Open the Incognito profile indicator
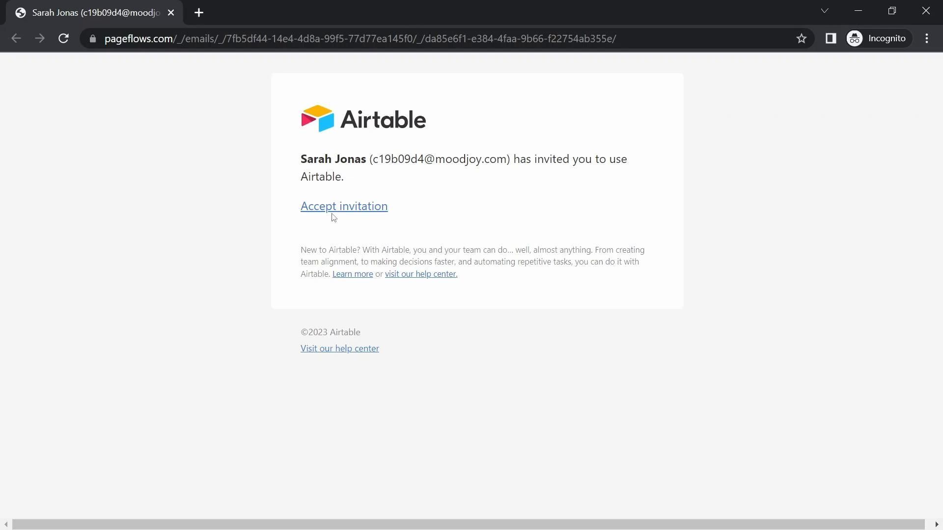Viewport: 943px width, 530px height. (x=878, y=38)
